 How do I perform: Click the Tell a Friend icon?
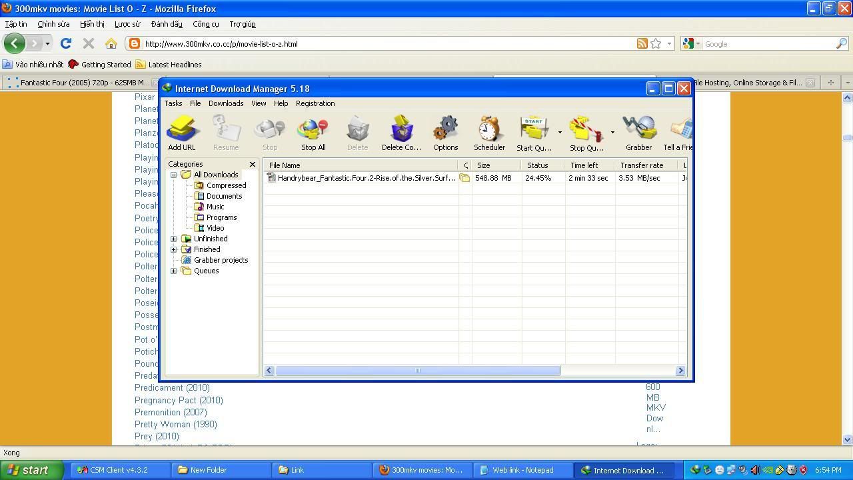coord(680,129)
